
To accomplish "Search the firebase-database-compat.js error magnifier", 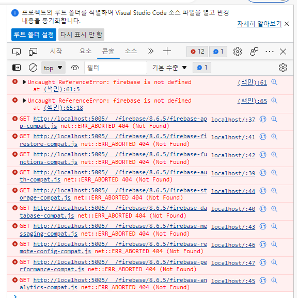I will pos(274,209).
